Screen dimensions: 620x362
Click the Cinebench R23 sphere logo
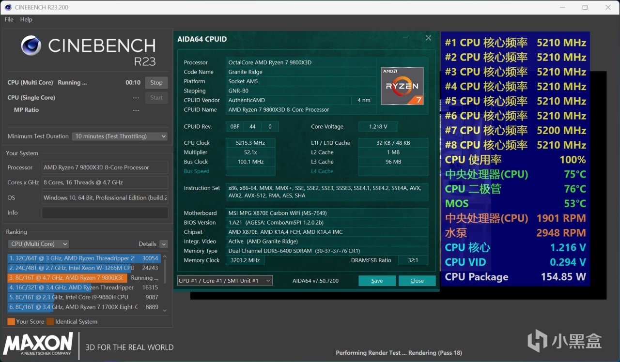click(31, 45)
